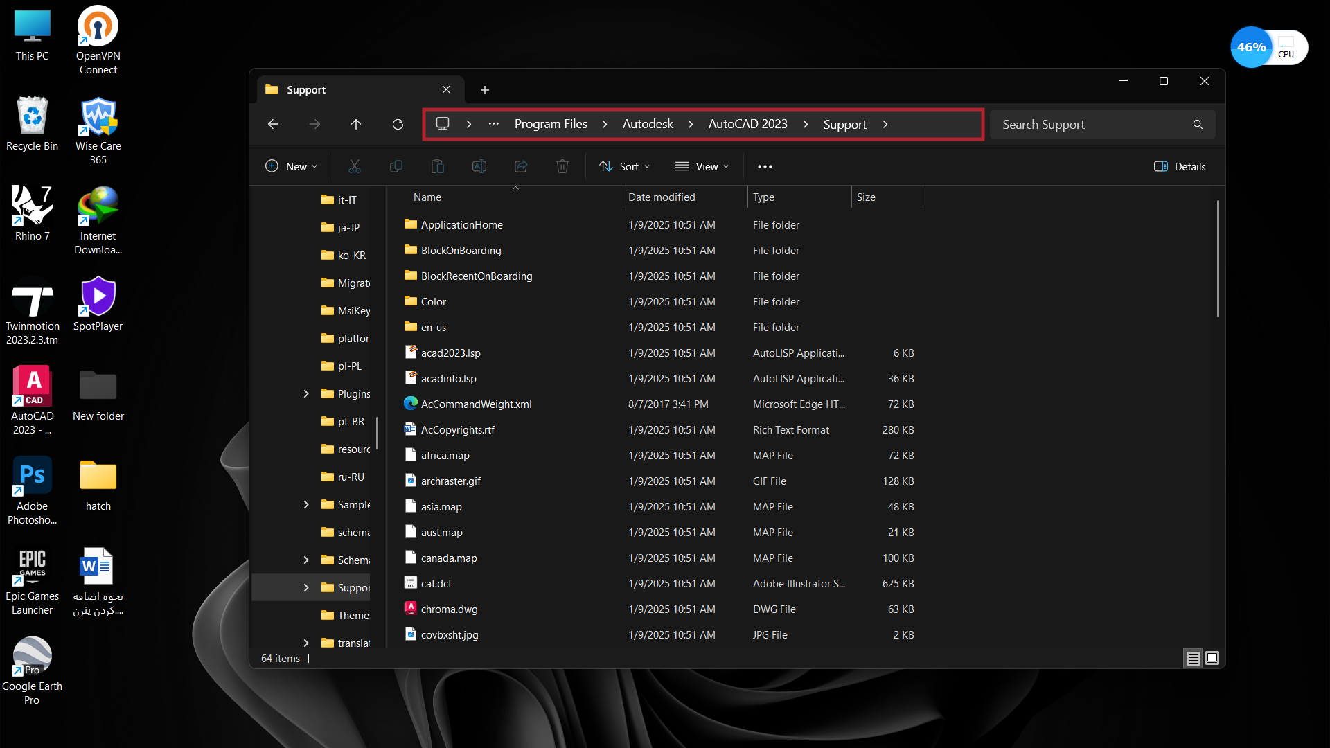1330x748 pixels.
Task: Select the Wise Care 365 icon
Action: pyautogui.click(x=98, y=130)
